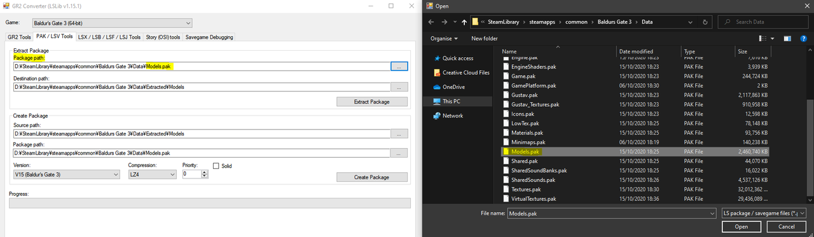The image size is (814, 237).
Task: Click the Cancel button
Action: 787,227
